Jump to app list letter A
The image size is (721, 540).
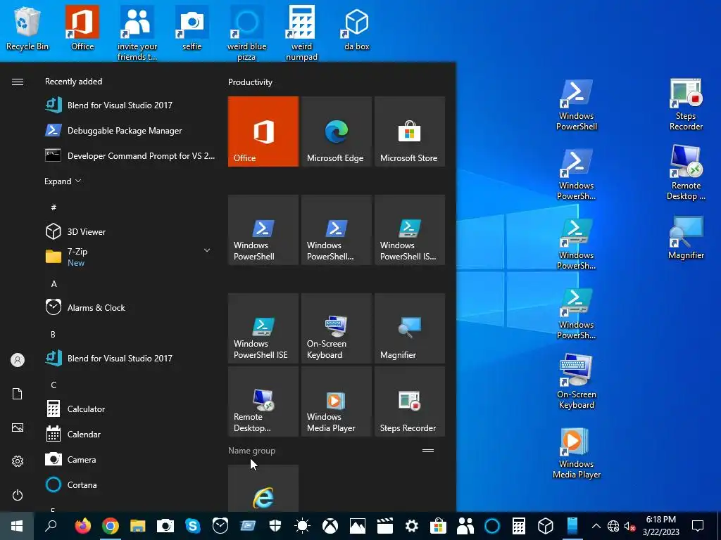coord(54,284)
